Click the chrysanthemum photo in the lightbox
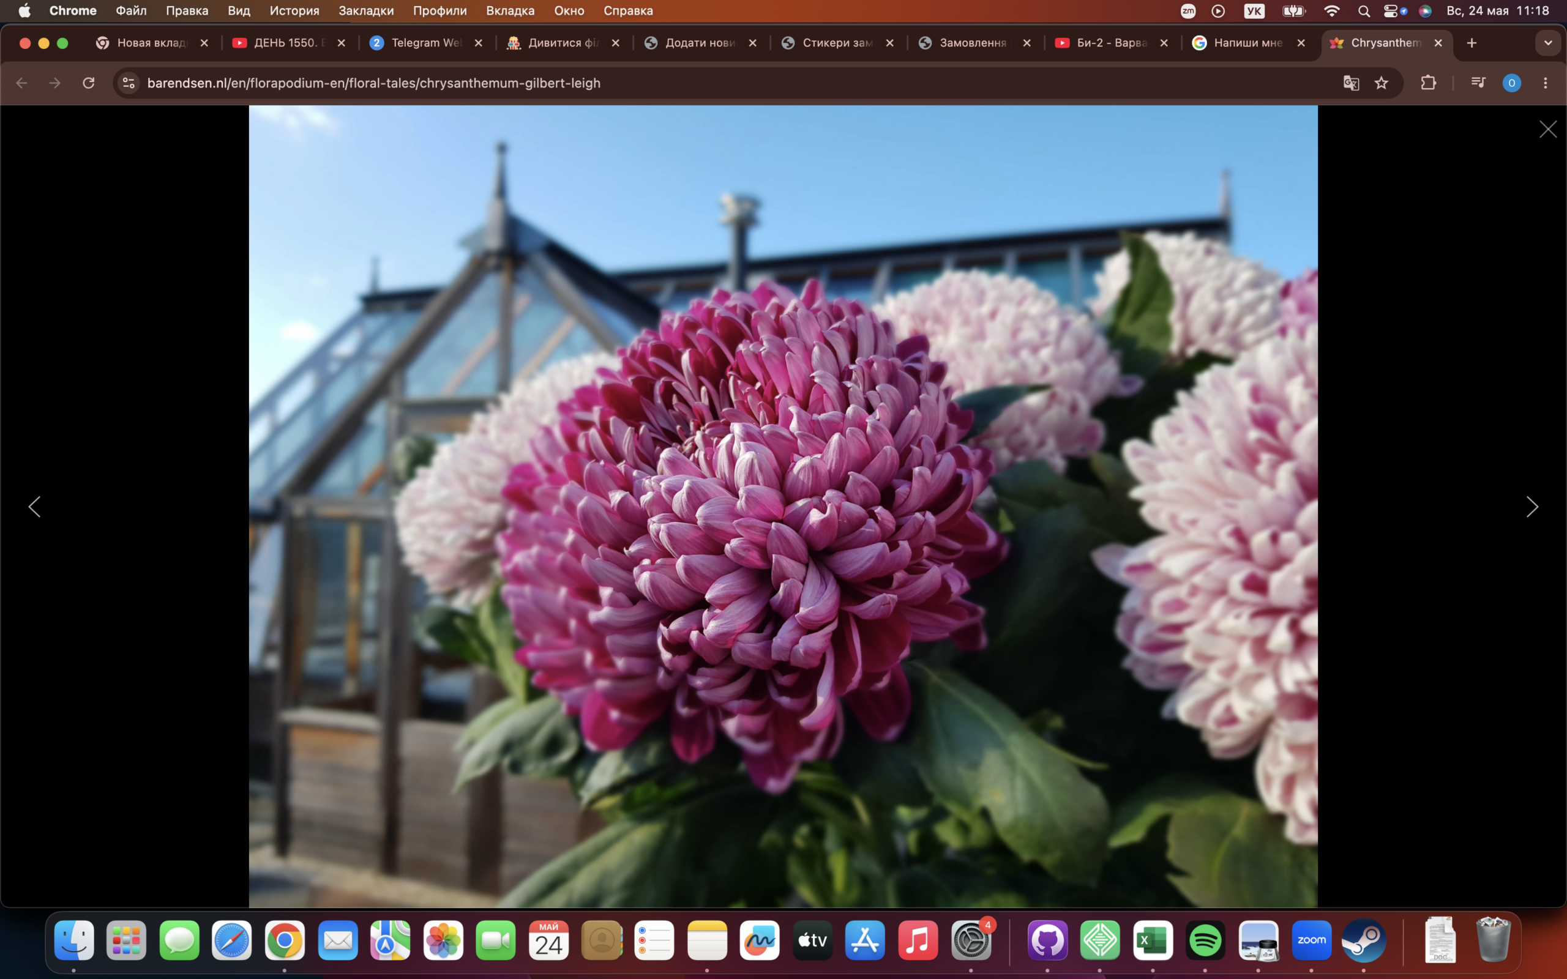This screenshot has height=979, width=1567. pyautogui.click(x=783, y=507)
